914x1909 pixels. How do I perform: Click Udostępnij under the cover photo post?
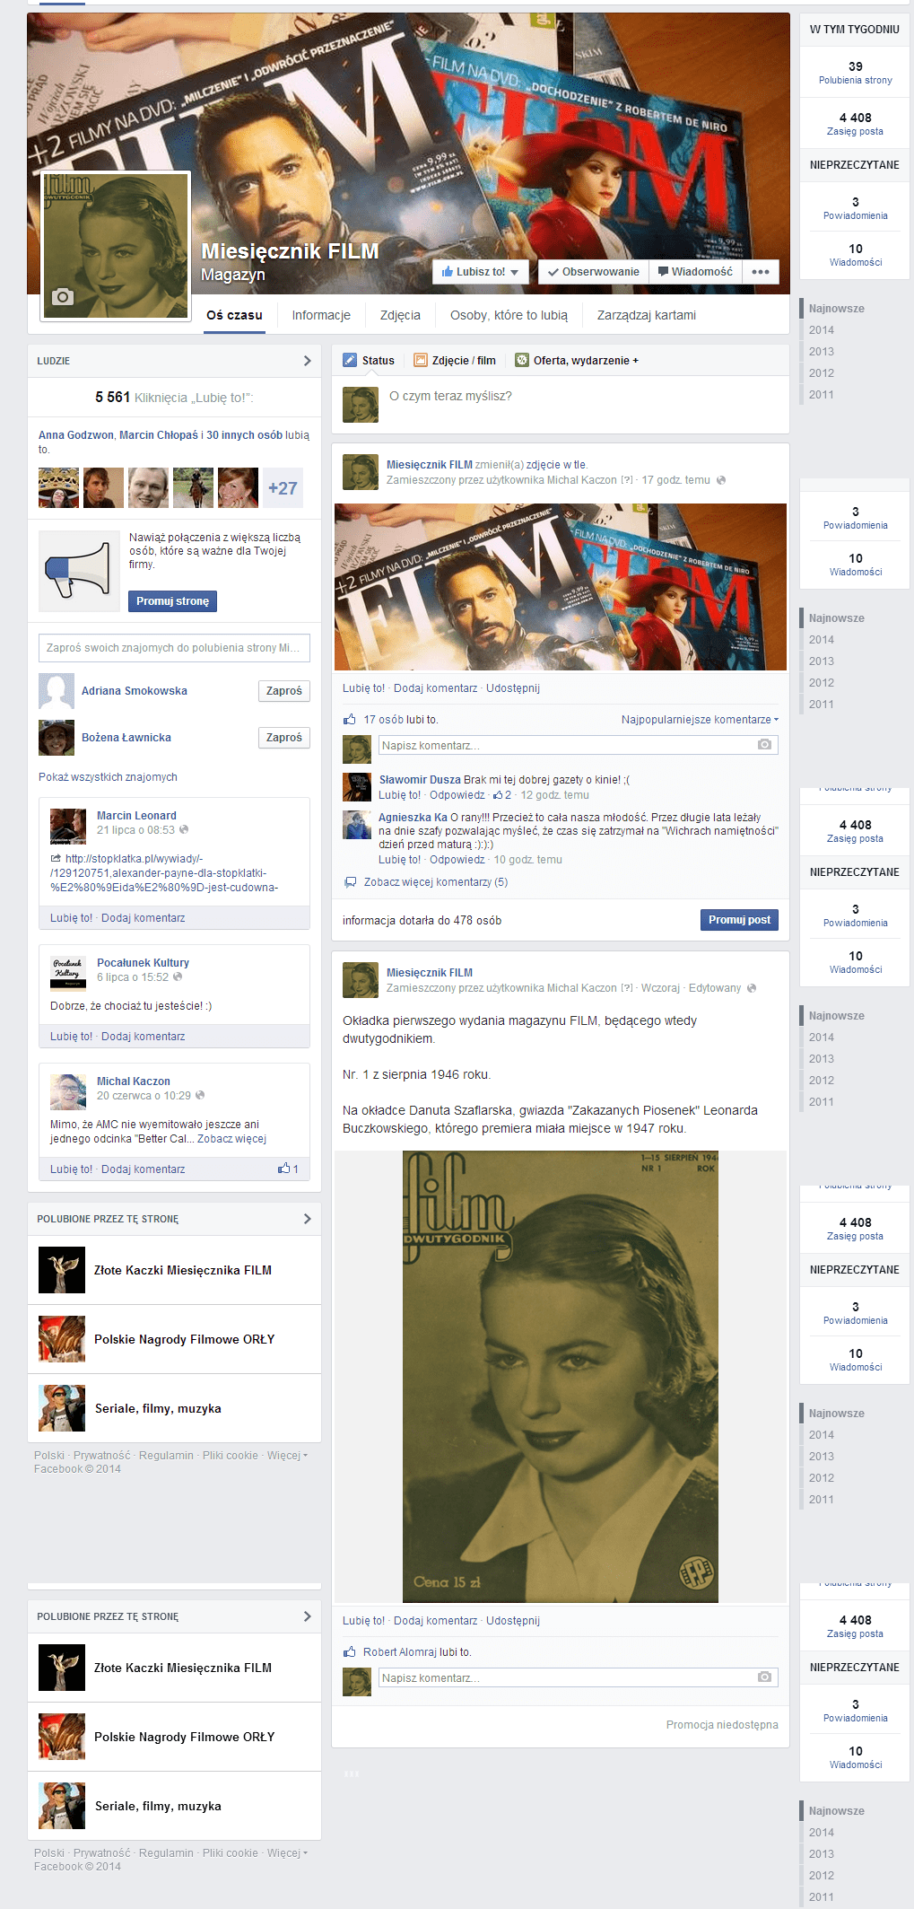coord(513,688)
